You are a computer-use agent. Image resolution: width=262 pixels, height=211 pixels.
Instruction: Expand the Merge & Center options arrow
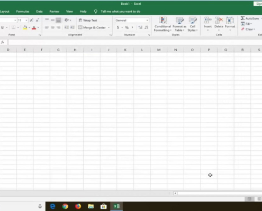coord(109,27)
